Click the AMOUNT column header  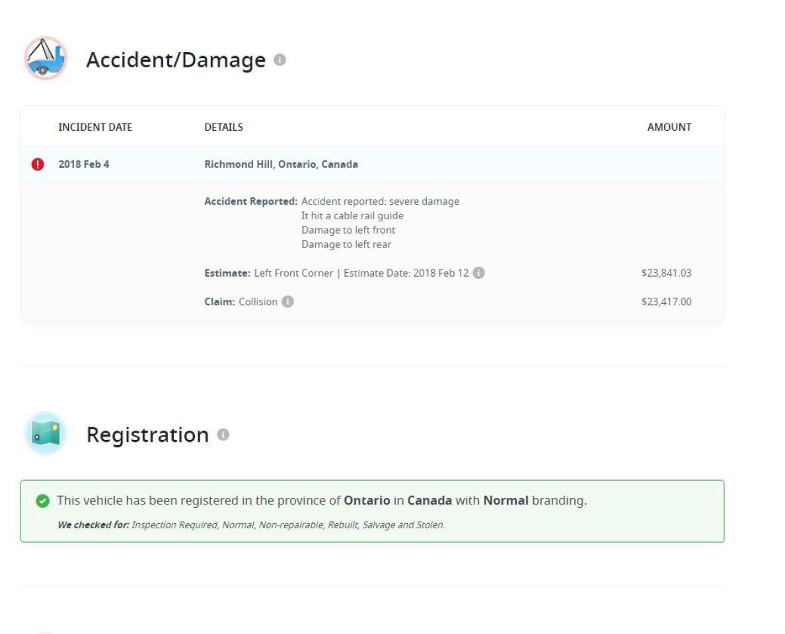point(669,127)
